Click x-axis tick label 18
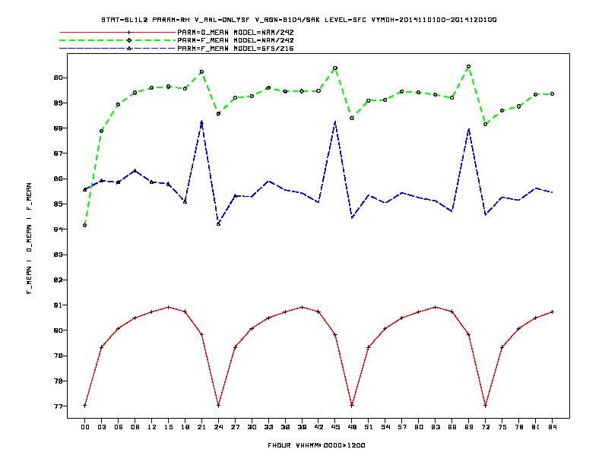 (x=185, y=427)
